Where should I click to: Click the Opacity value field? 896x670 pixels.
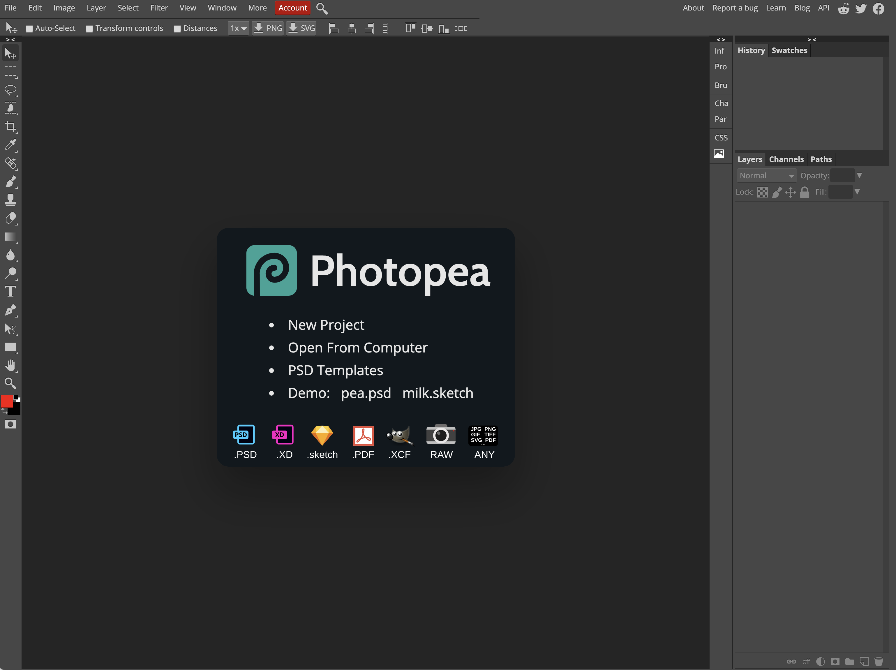[842, 176]
